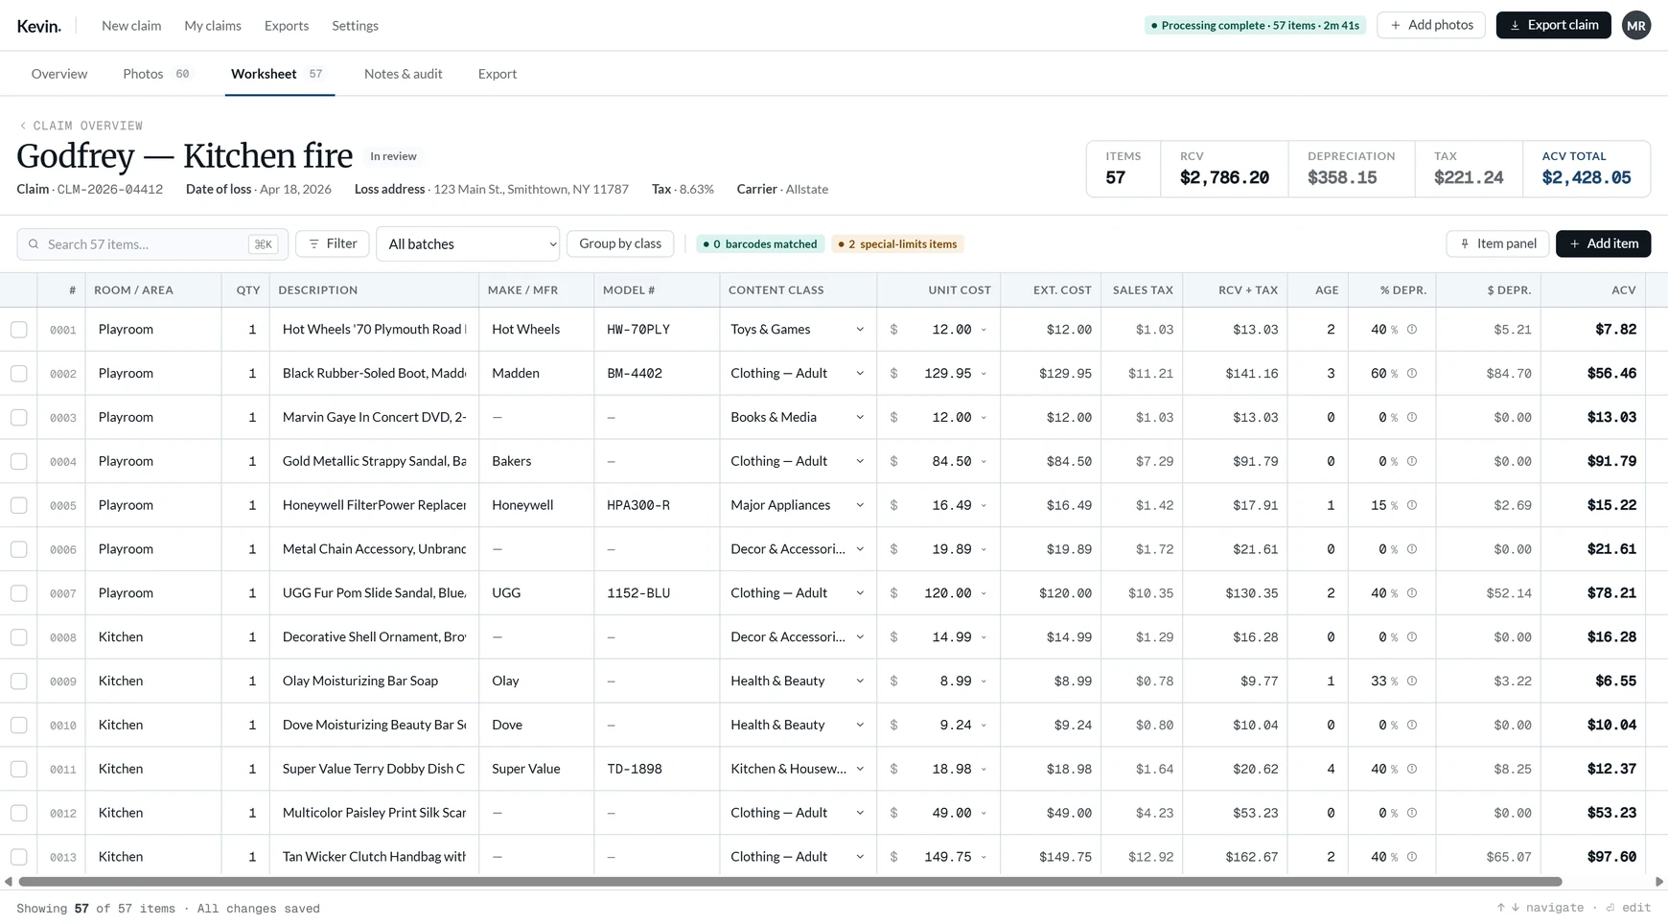1668x924 pixels.
Task: Open the Item panel toggle
Action: pyautogui.click(x=1497, y=244)
